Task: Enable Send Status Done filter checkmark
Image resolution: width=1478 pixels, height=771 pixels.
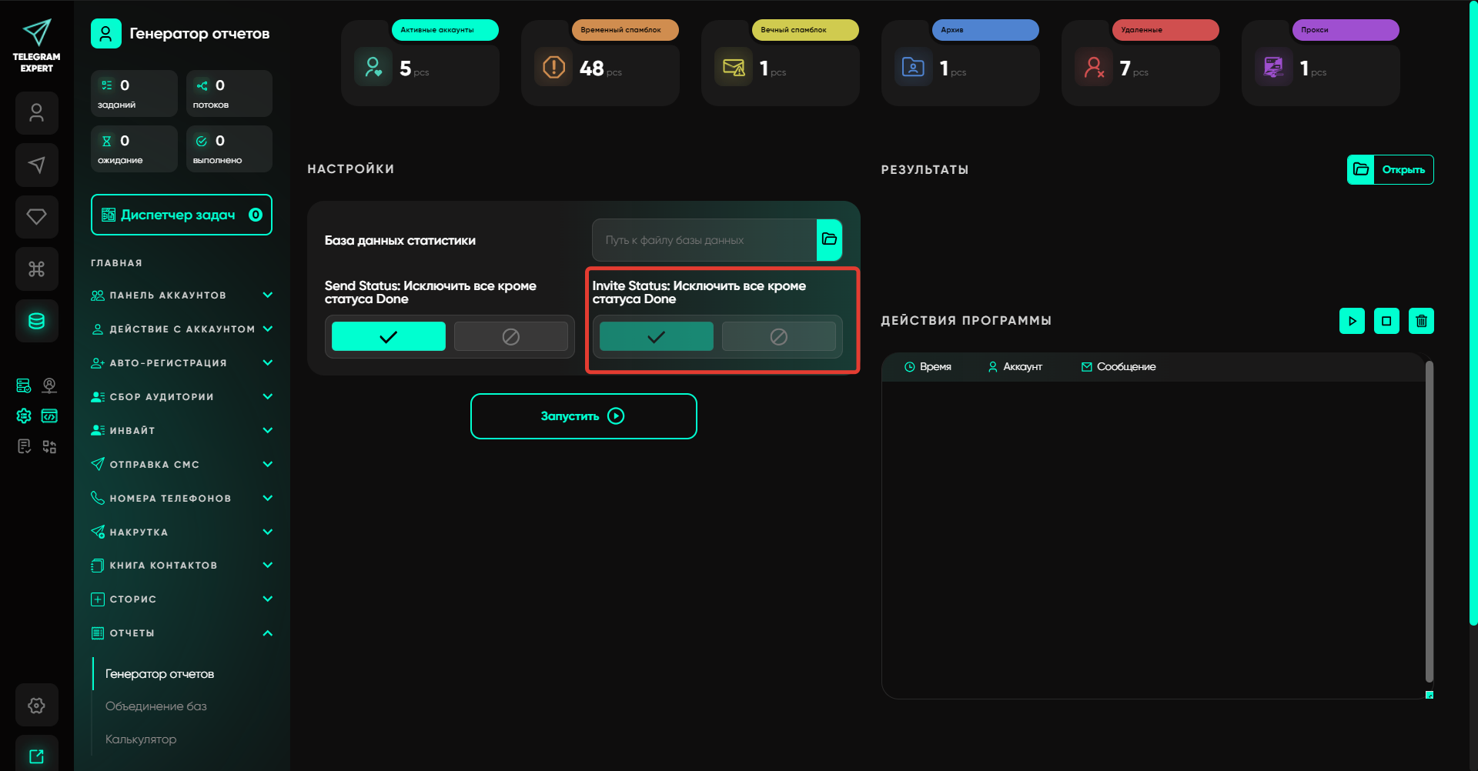Action: point(388,336)
